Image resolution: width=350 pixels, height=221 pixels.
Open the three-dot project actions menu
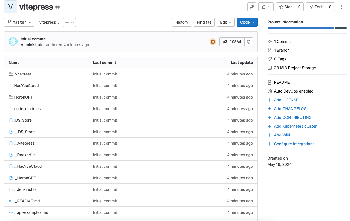click(x=341, y=7)
